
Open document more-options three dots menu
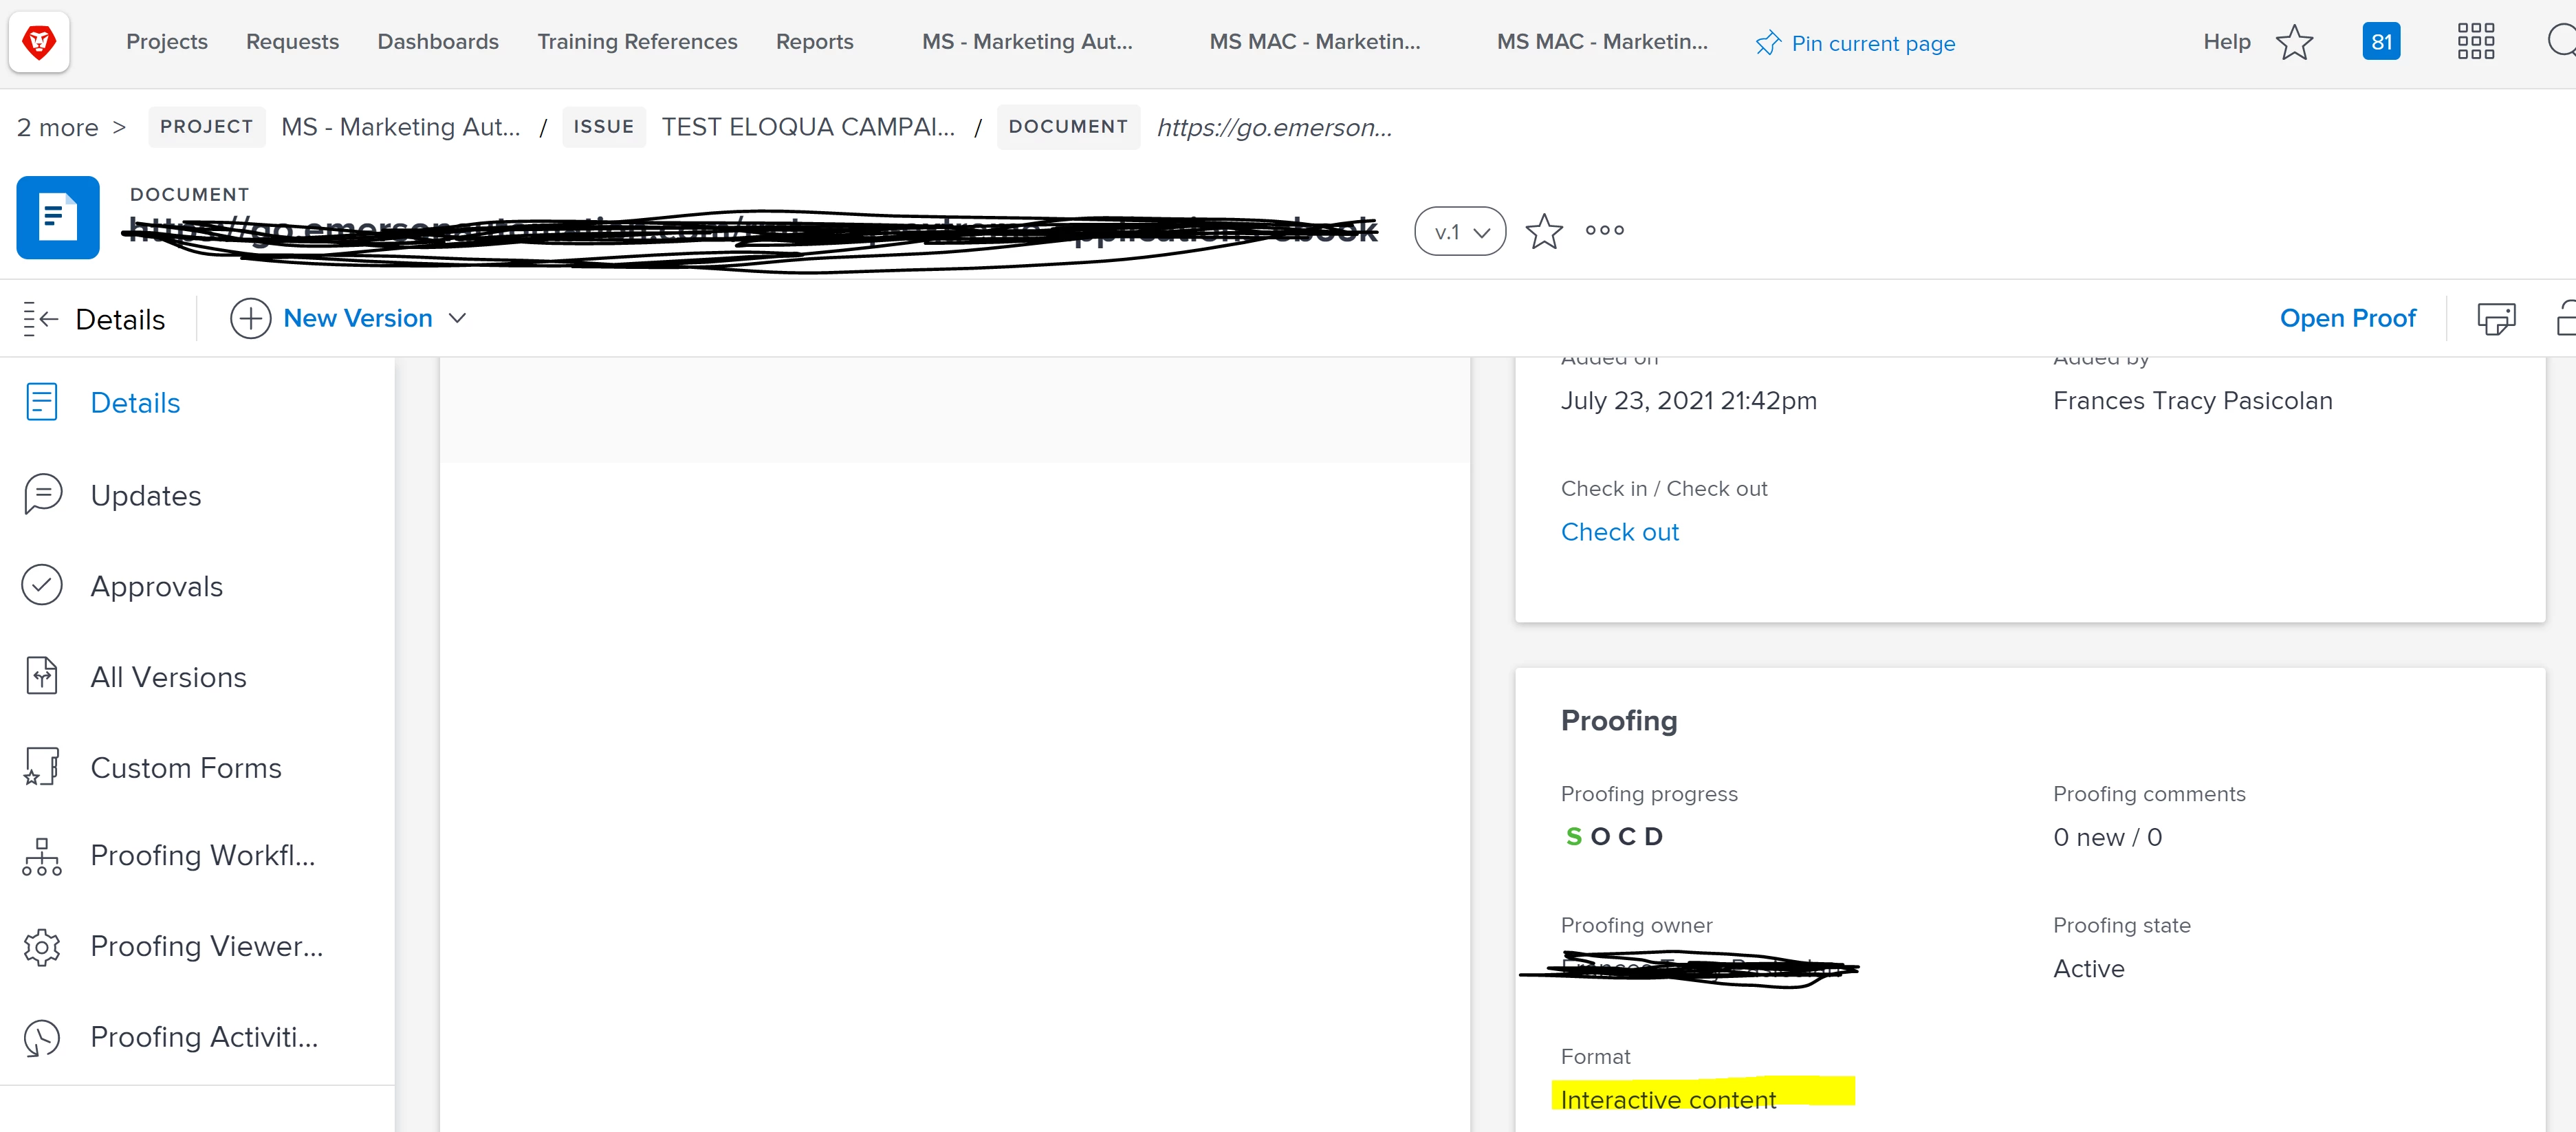coord(1604,231)
